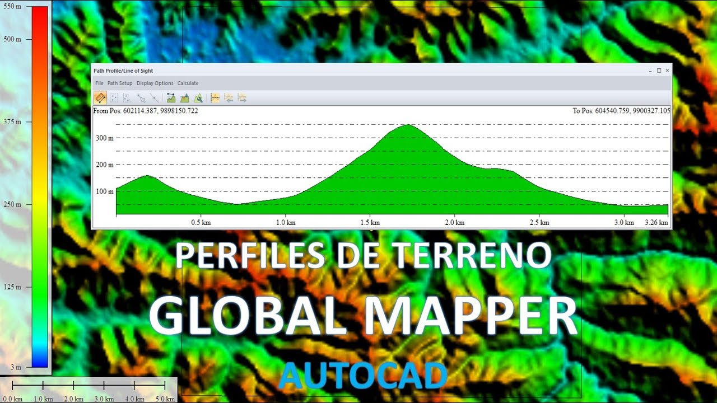
Task: Click the dotted-square point selection toolbar icon
Action: click(x=114, y=99)
